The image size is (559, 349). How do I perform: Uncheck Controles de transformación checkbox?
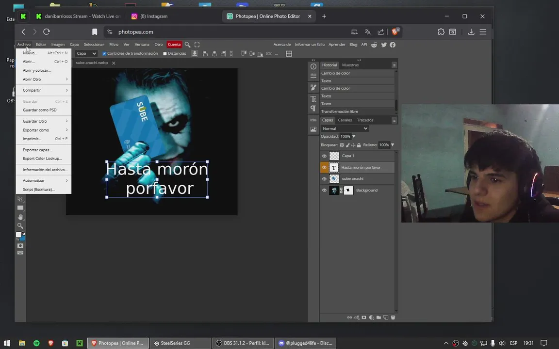pyautogui.click(x=104, y=54)
